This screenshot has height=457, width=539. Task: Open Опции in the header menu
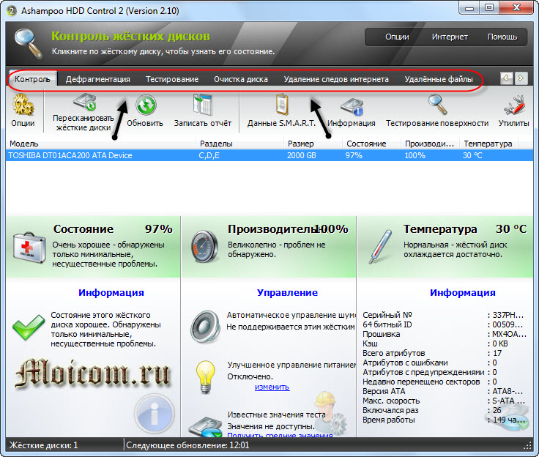tap(397, 37)
